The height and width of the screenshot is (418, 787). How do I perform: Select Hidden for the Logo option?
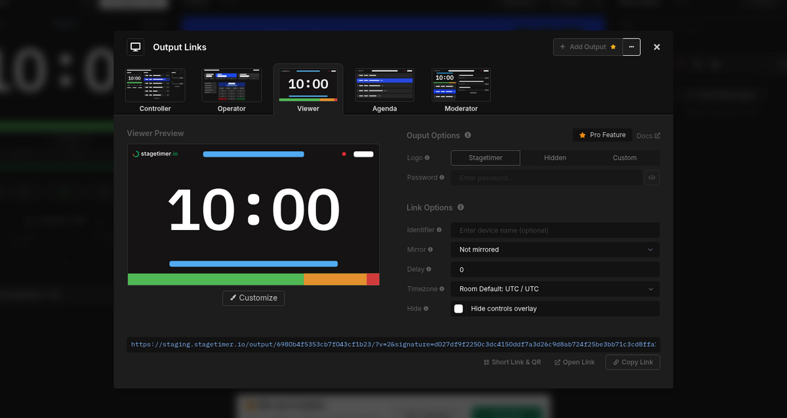click(555, 157)
